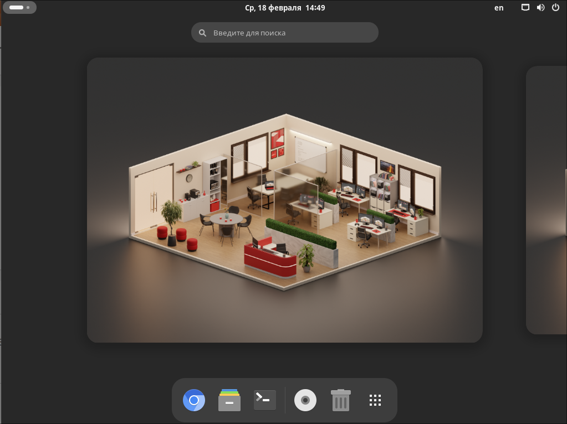Viewport: 567px width, 424px height.
Task: Launch the Chromium browser from the dock
Action: click(194, 400)
